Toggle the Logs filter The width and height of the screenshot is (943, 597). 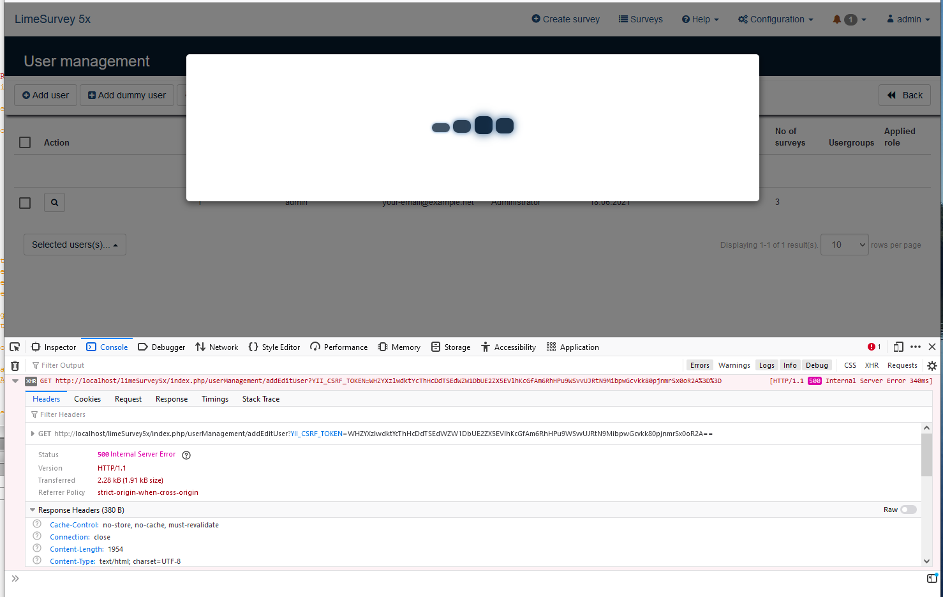tap(767, 365)
